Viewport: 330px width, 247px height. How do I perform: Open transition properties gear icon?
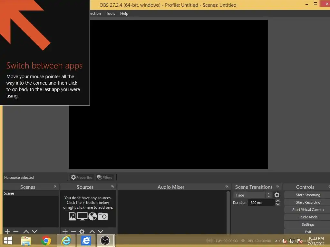pos(277,195)
